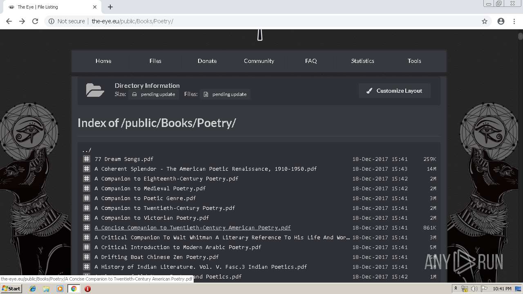Open 77 Dream Songs.pdf

click(x=124, y=159)
